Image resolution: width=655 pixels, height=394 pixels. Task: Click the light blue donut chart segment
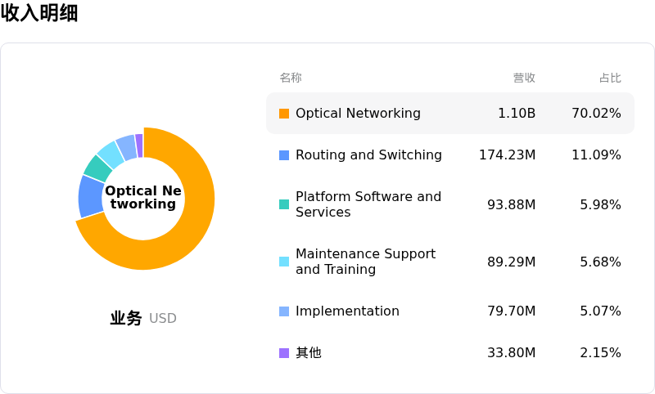[127, 147]
